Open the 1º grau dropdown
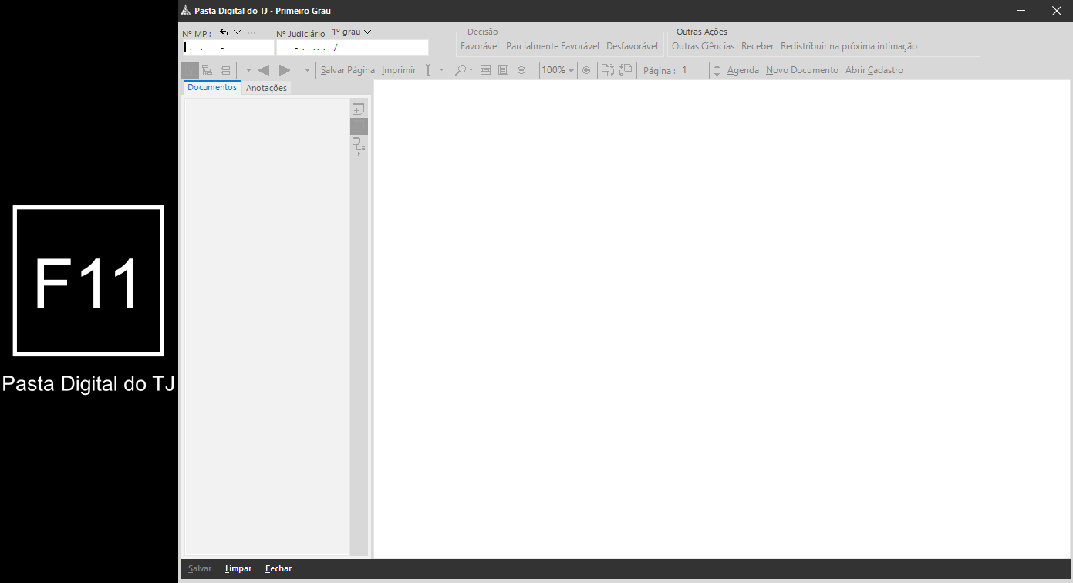Image resolution: width=1073 pixels, height=583 pixels. coord(352,32)
